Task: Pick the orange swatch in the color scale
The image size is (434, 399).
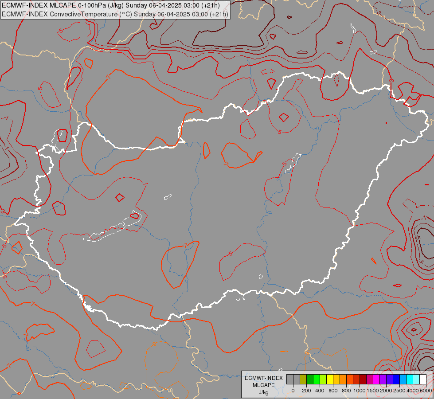Action: click(x=343, y=379)
